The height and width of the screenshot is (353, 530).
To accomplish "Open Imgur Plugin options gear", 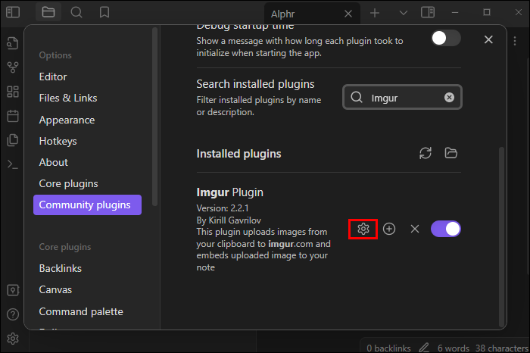I will (363, 229).
